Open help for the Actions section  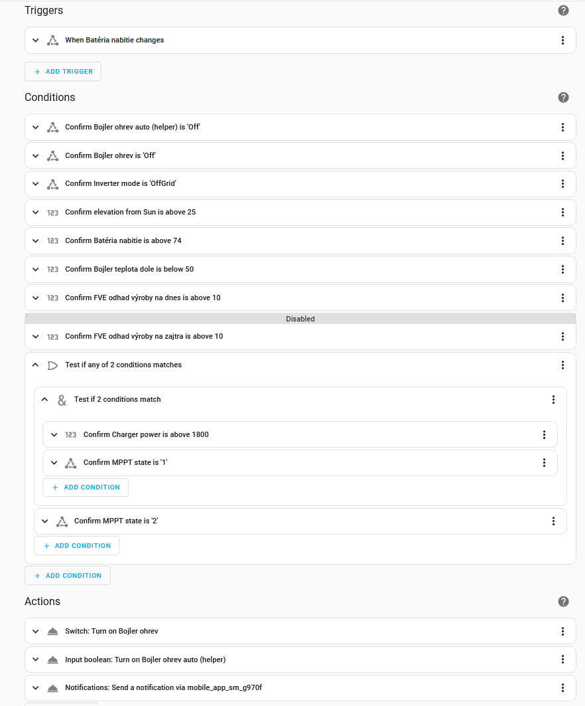click(563, 602)
